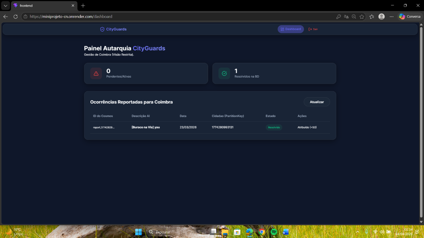424x238 pixels.
Task: Reload the page with the refresh icon
Action: point(16,17)
